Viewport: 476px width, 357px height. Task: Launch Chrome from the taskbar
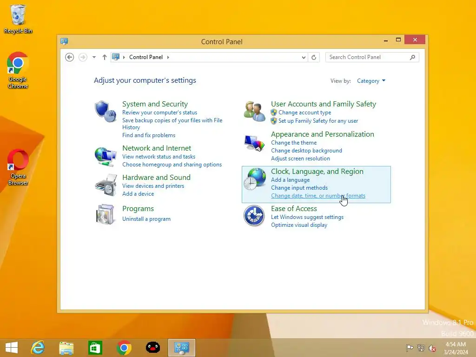coord(124,348)
